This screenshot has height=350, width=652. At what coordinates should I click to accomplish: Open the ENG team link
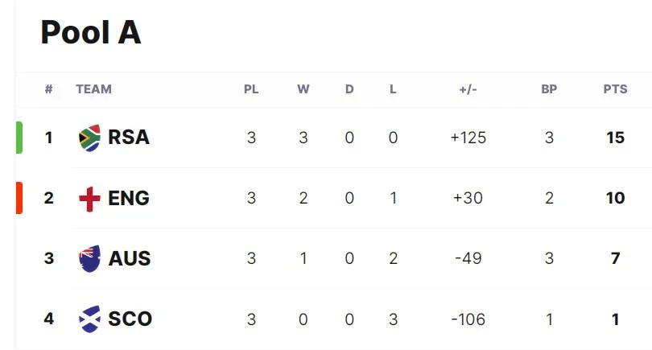pos(129,198)
